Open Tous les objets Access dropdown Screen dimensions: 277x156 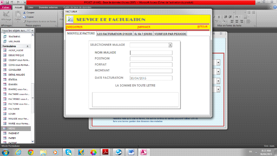coord(28,31)
